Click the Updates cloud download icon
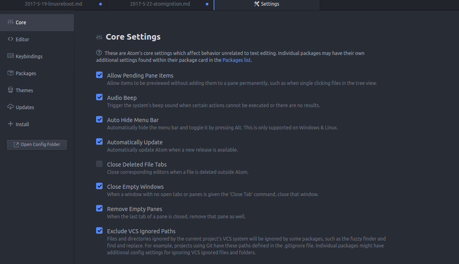Image resolution: width=459 pixels, height=264 pixels. tap(10, 107)
